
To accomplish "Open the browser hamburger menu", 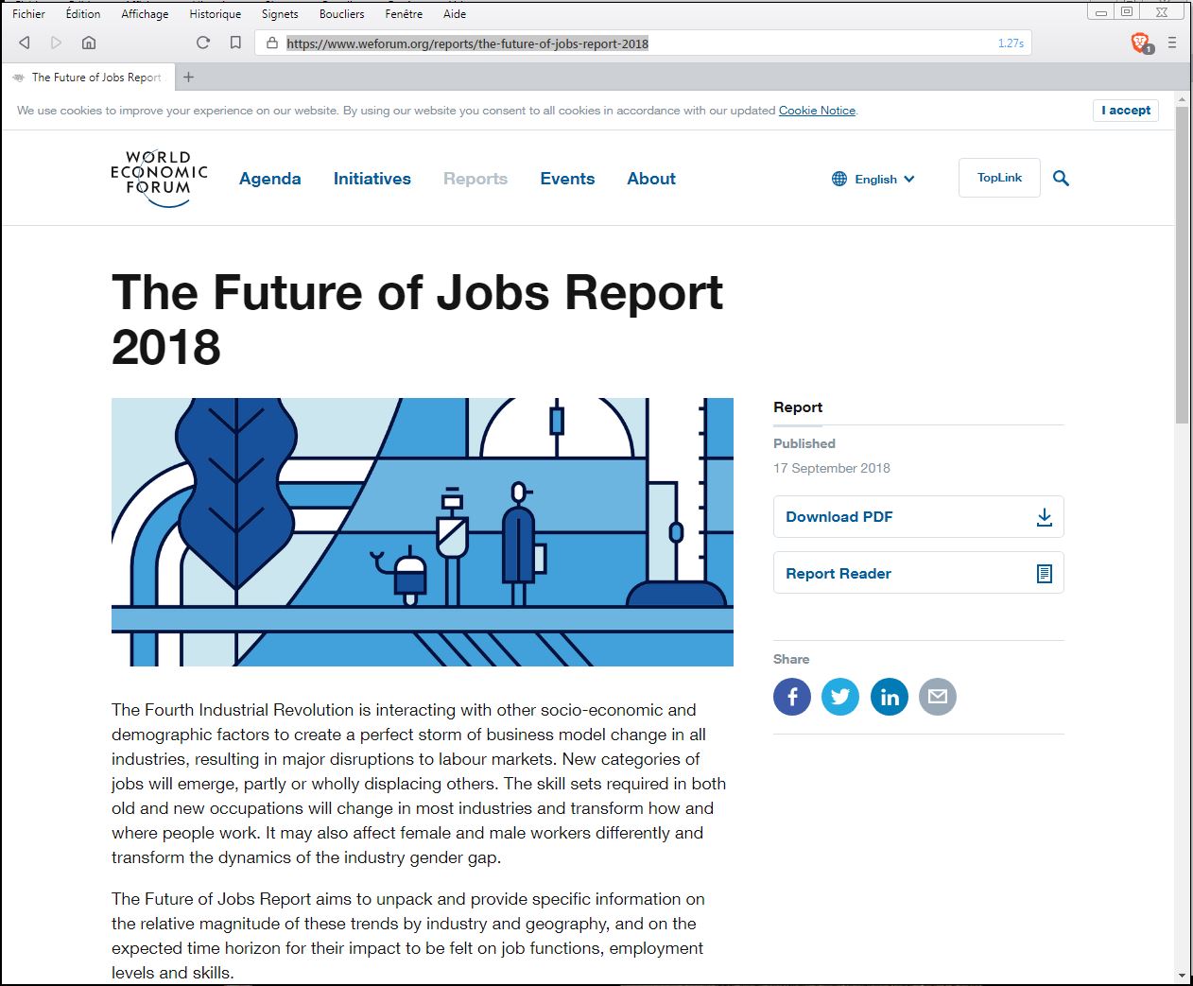I will coord(1172,43).
